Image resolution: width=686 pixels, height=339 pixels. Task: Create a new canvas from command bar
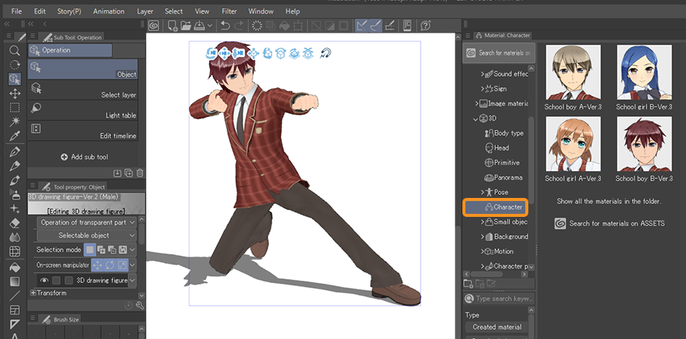pyautogui.click(x=173, y=26)
